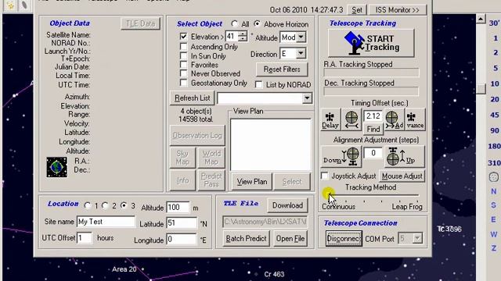Click the W direction letter in sidebar
Screen dimensions: 501x281
[494, 234]
